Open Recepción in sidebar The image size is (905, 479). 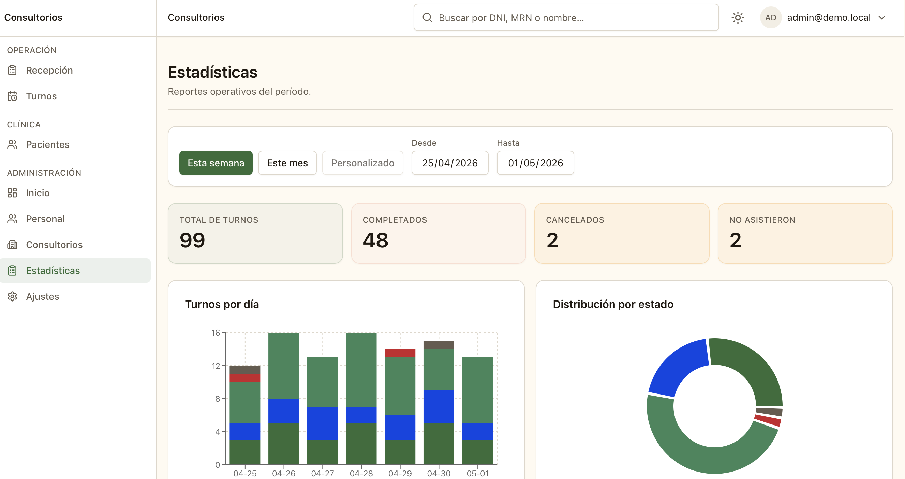tap(75, 70)
